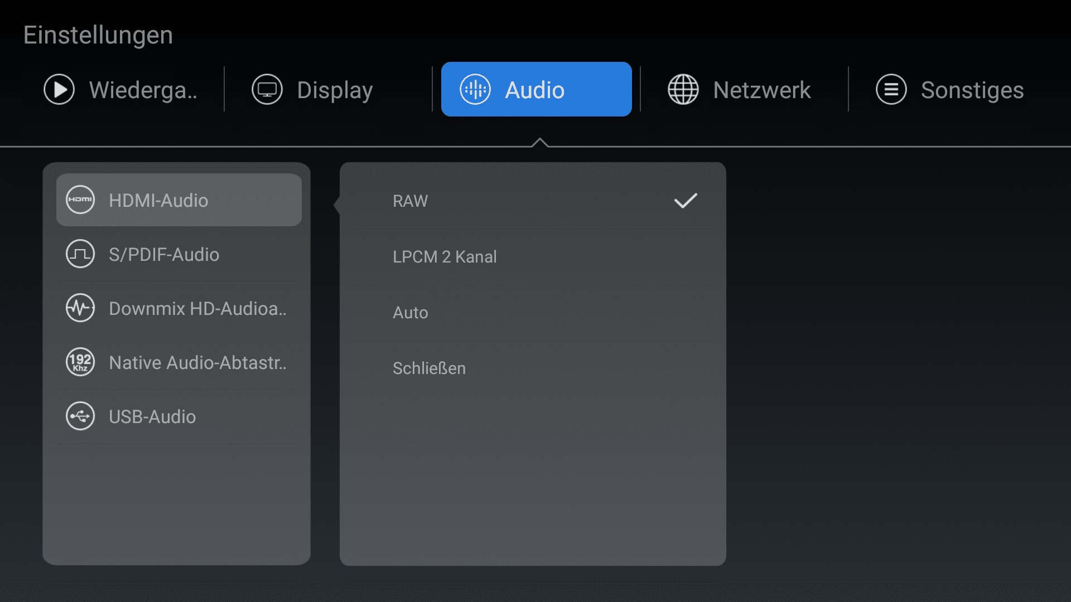
Task: Click the USB symbol icon
Action: point(80,416)
